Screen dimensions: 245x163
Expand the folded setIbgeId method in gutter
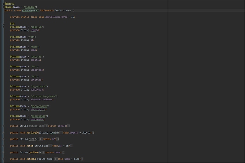coord(3,132)
